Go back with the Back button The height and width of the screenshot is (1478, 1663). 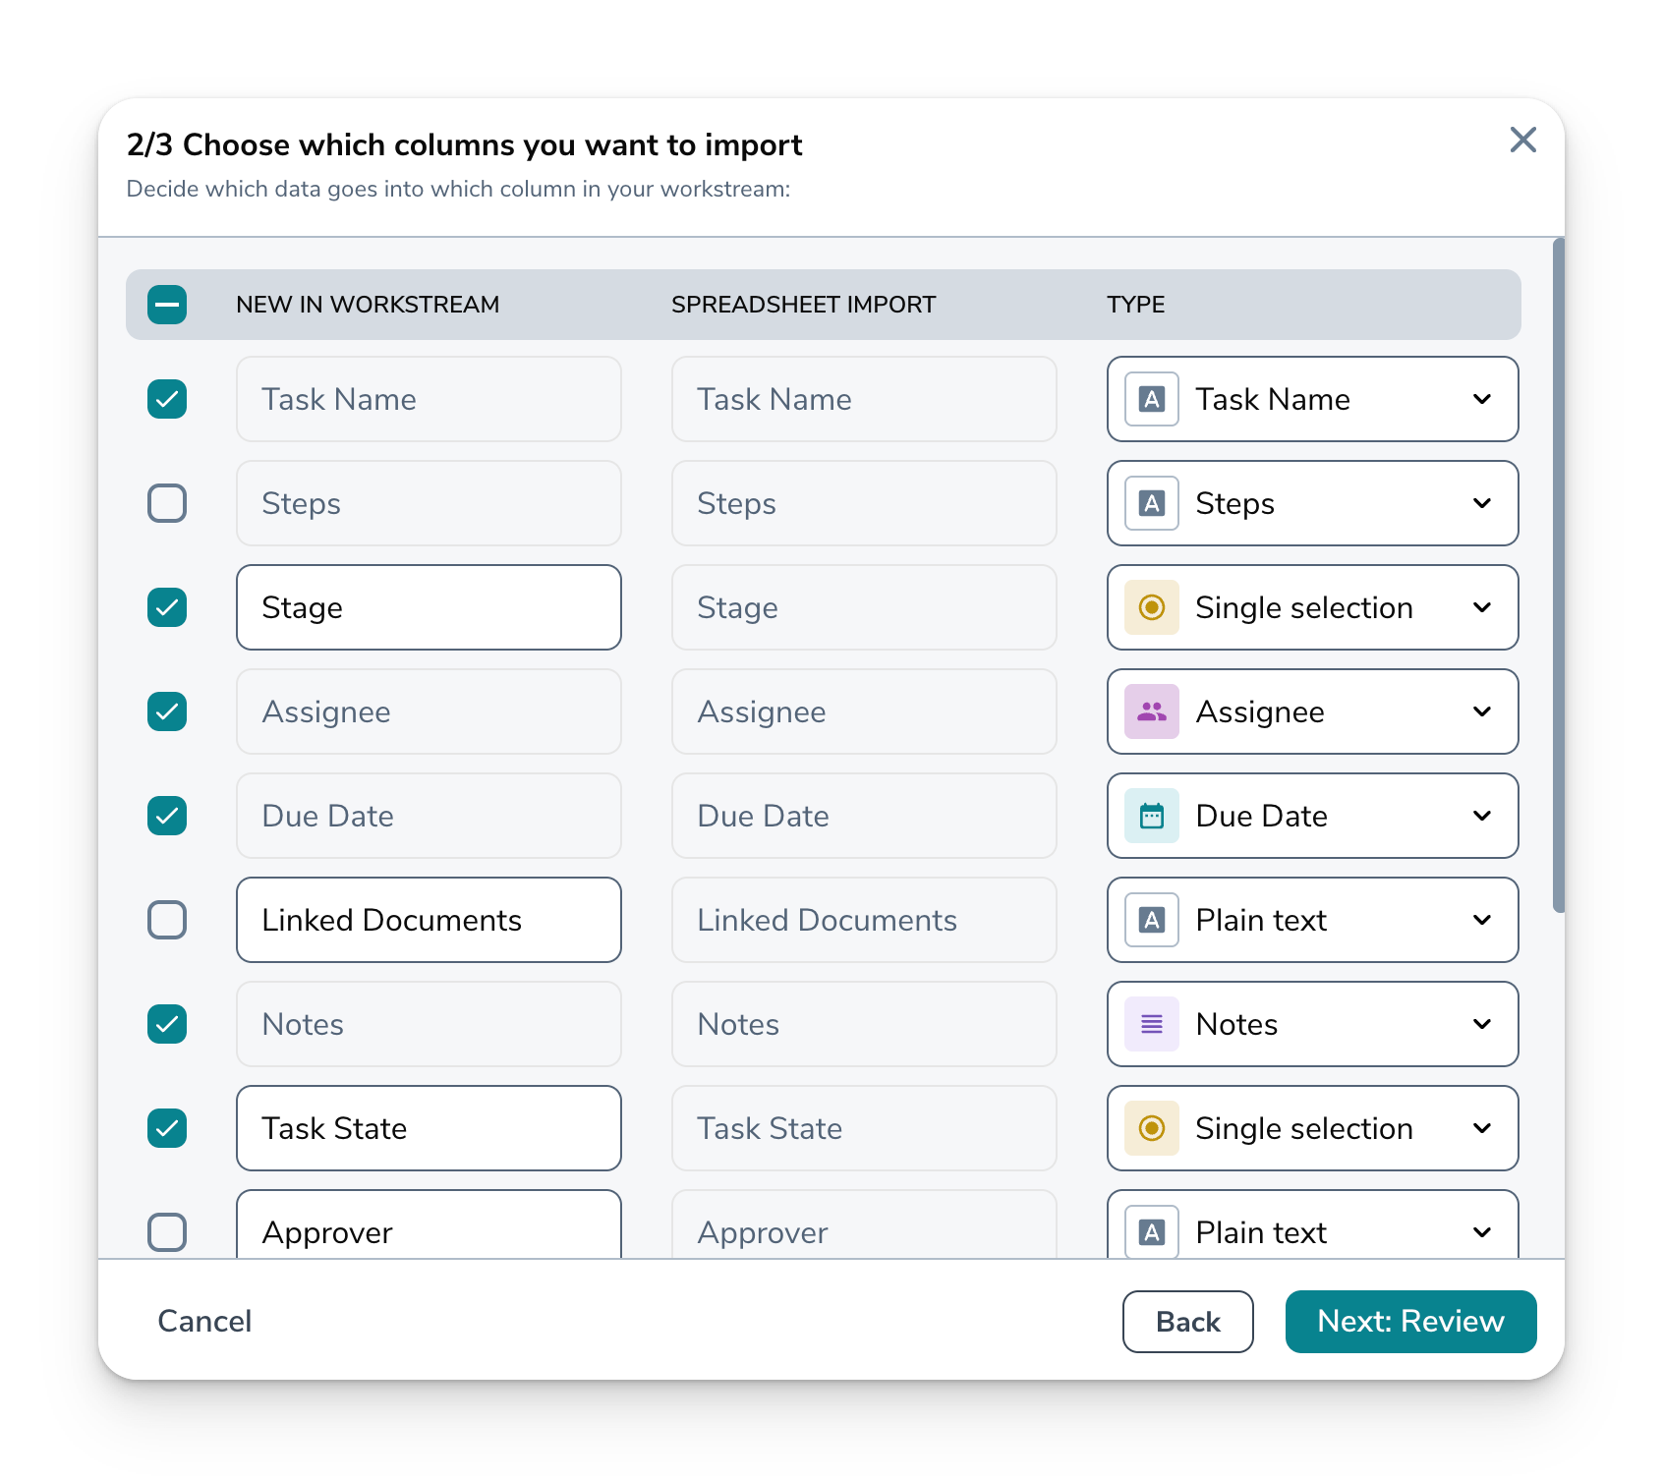coord(1187,1322)
